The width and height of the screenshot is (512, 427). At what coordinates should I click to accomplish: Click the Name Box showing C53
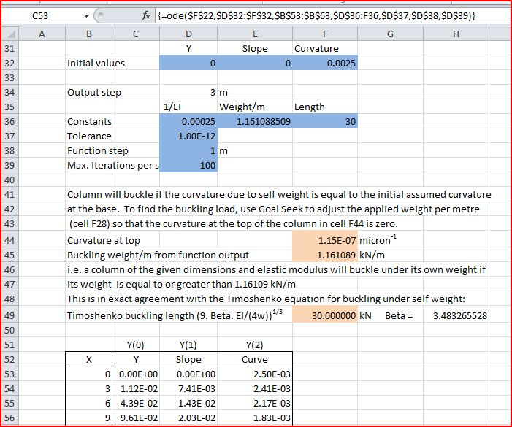pos(44,15)
